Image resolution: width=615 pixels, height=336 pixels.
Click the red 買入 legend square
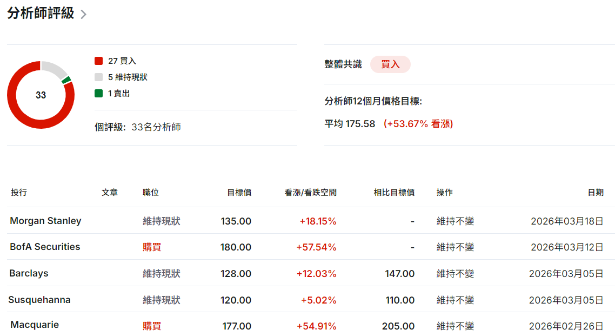tap(98, 61)
